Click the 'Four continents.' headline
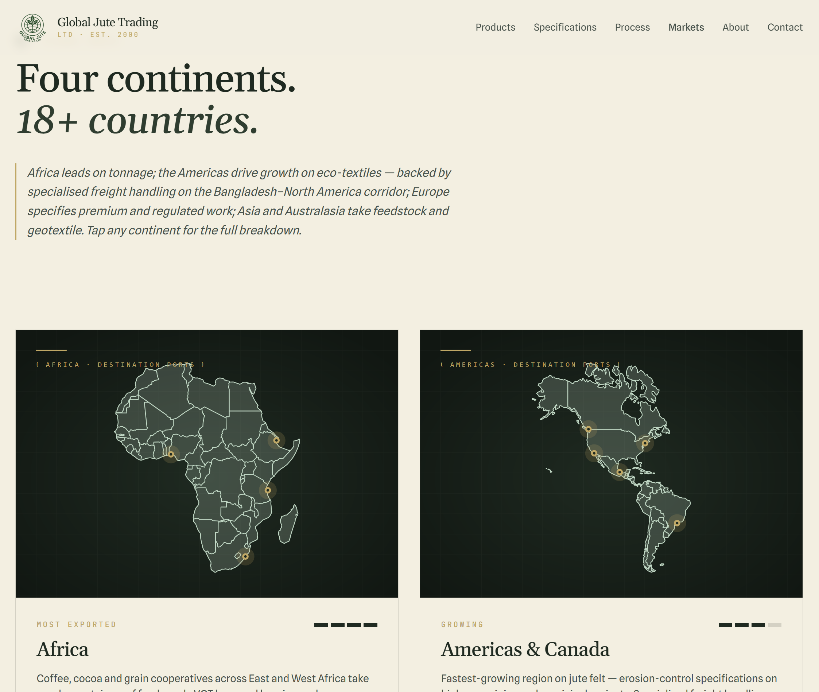 [x=156, y=78]
